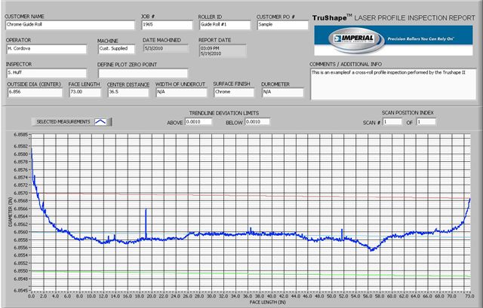Click the Comments / Additional Info text box
The height and width of the screenshot is (308, 483).
(x=393, y=84)
